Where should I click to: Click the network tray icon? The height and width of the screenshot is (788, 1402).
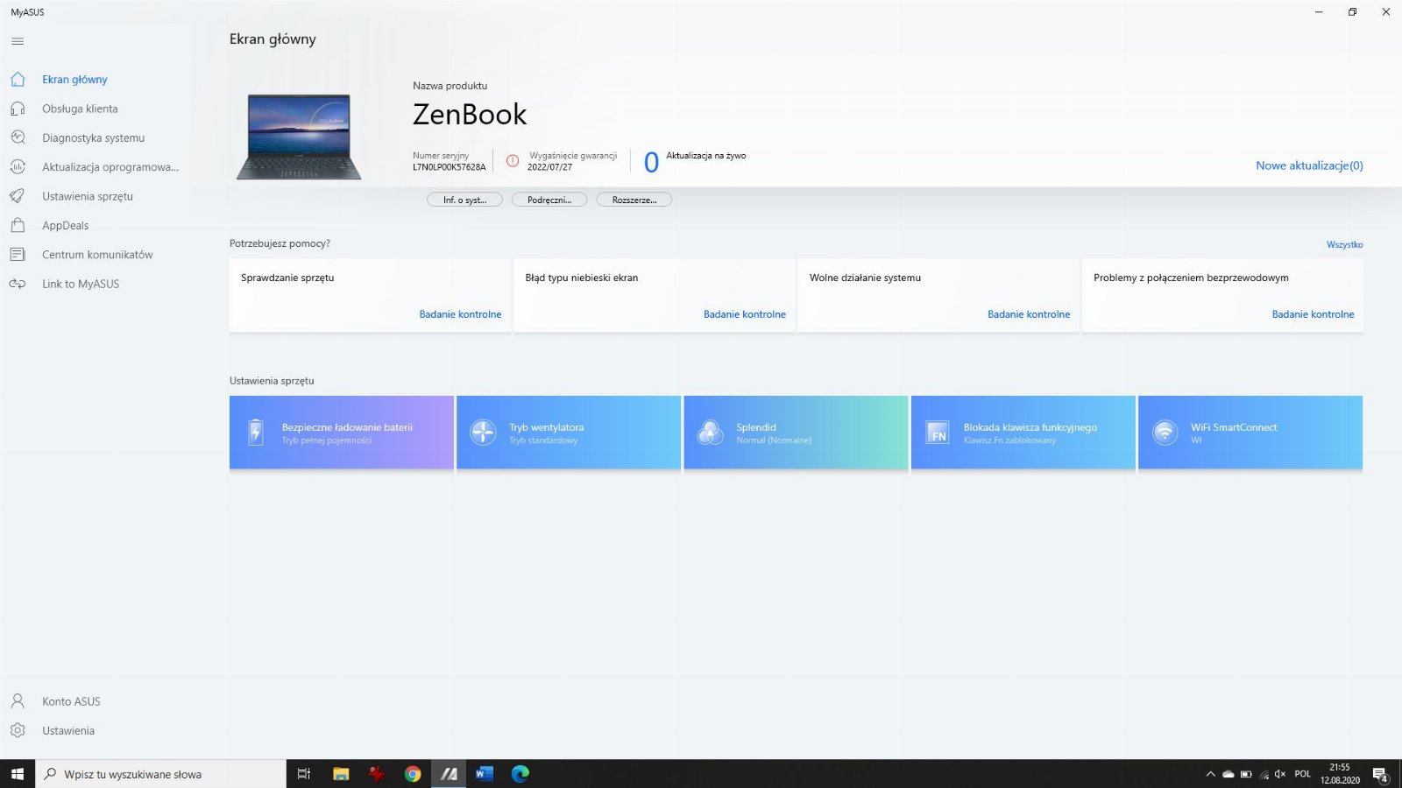(x=1264, y=774)
